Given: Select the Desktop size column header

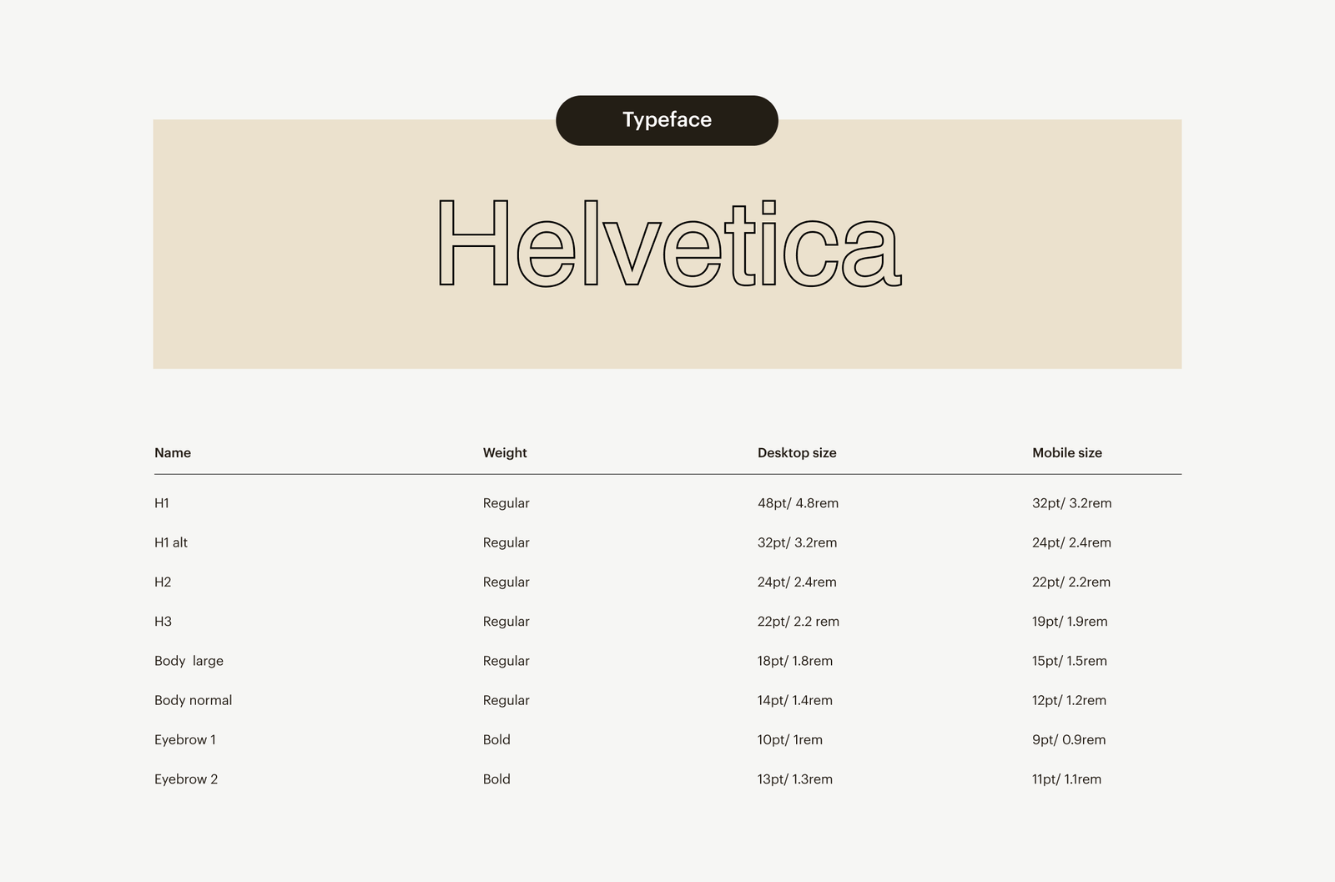Looking at the screenshot, I should (x=797, y=453).
